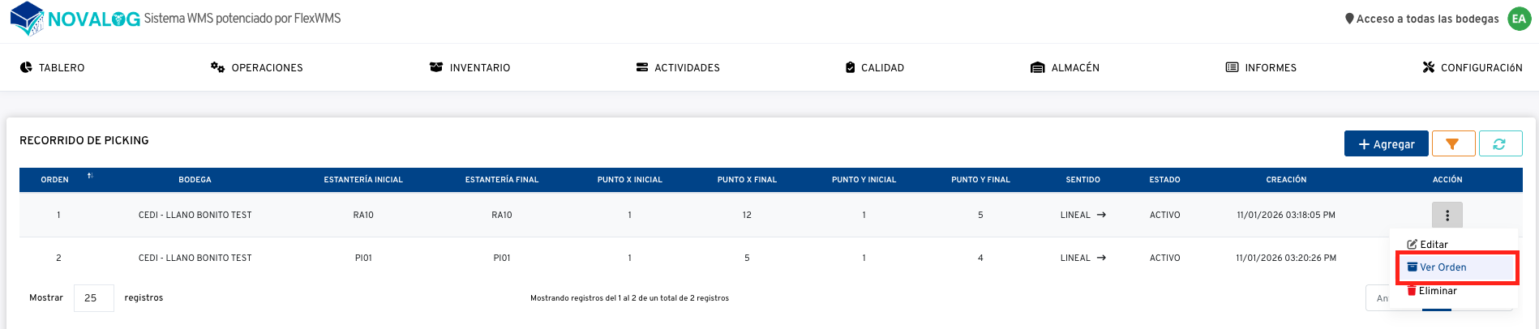The height and width of the screenshot is (329, 1539).
Task: Click the warehouse location pin icon
Action: pos(1349,19)
